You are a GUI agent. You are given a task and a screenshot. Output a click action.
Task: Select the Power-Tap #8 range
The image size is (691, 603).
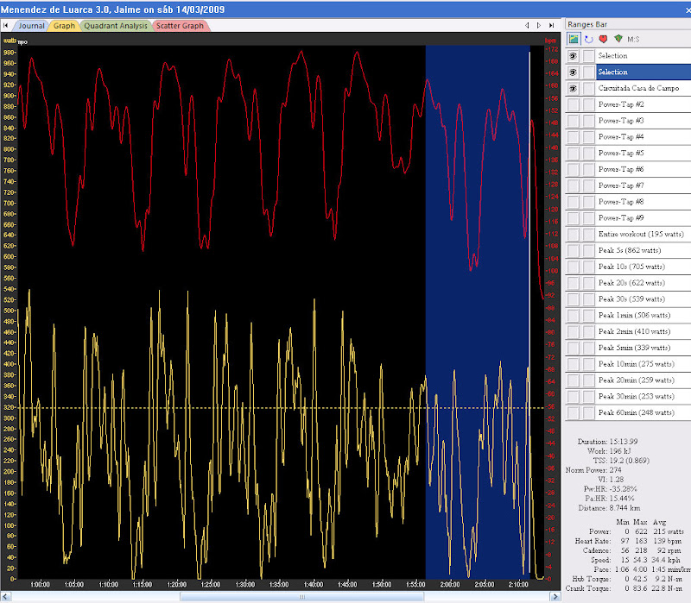pos(643,202)
